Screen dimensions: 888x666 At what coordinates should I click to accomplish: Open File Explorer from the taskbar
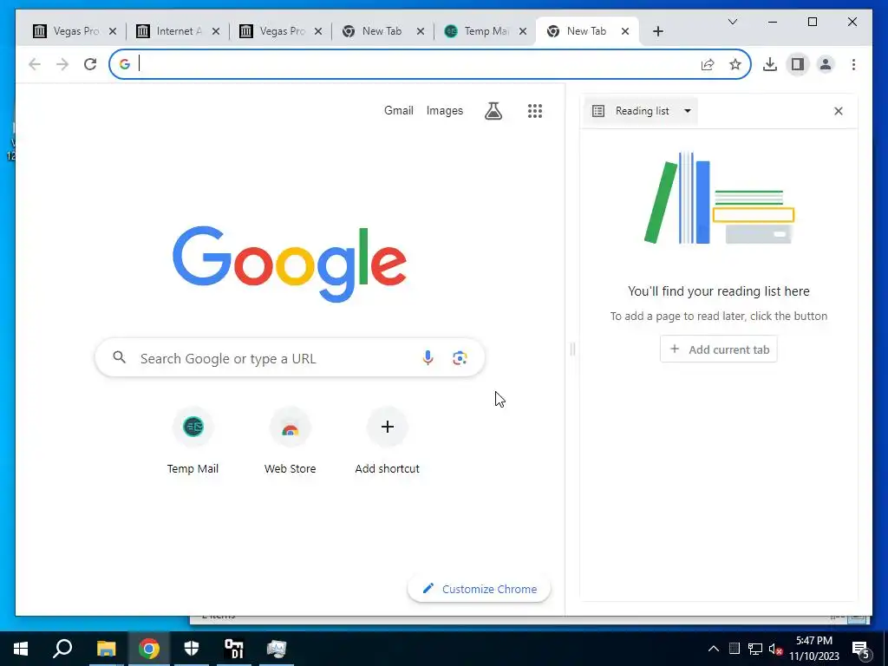(x=106, y=649)
